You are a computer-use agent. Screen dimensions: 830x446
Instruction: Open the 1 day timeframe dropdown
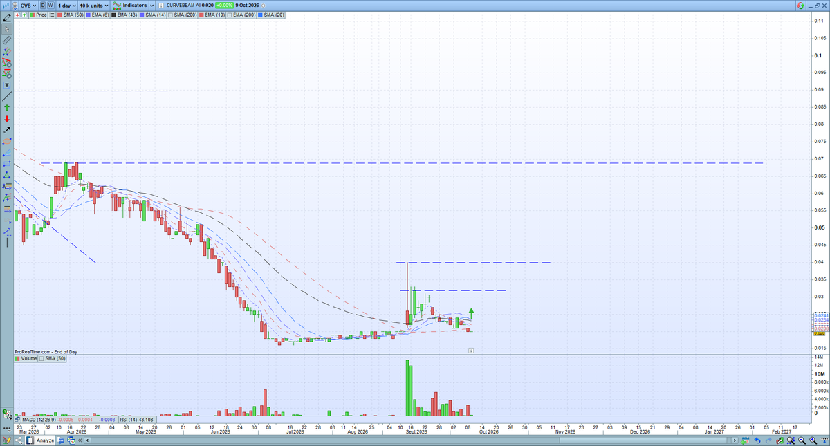point(67,6)
